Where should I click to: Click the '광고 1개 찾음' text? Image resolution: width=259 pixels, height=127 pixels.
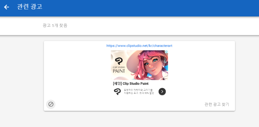point(55,25)
